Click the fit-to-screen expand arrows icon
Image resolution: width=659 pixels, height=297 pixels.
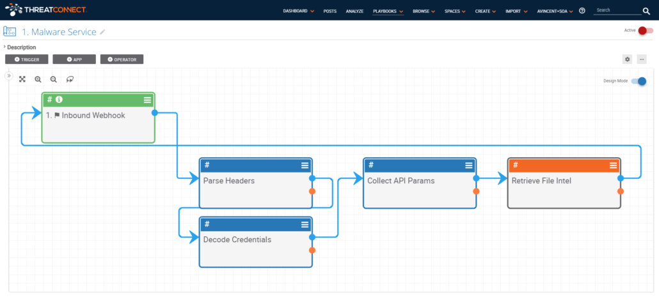pos(22,79)
